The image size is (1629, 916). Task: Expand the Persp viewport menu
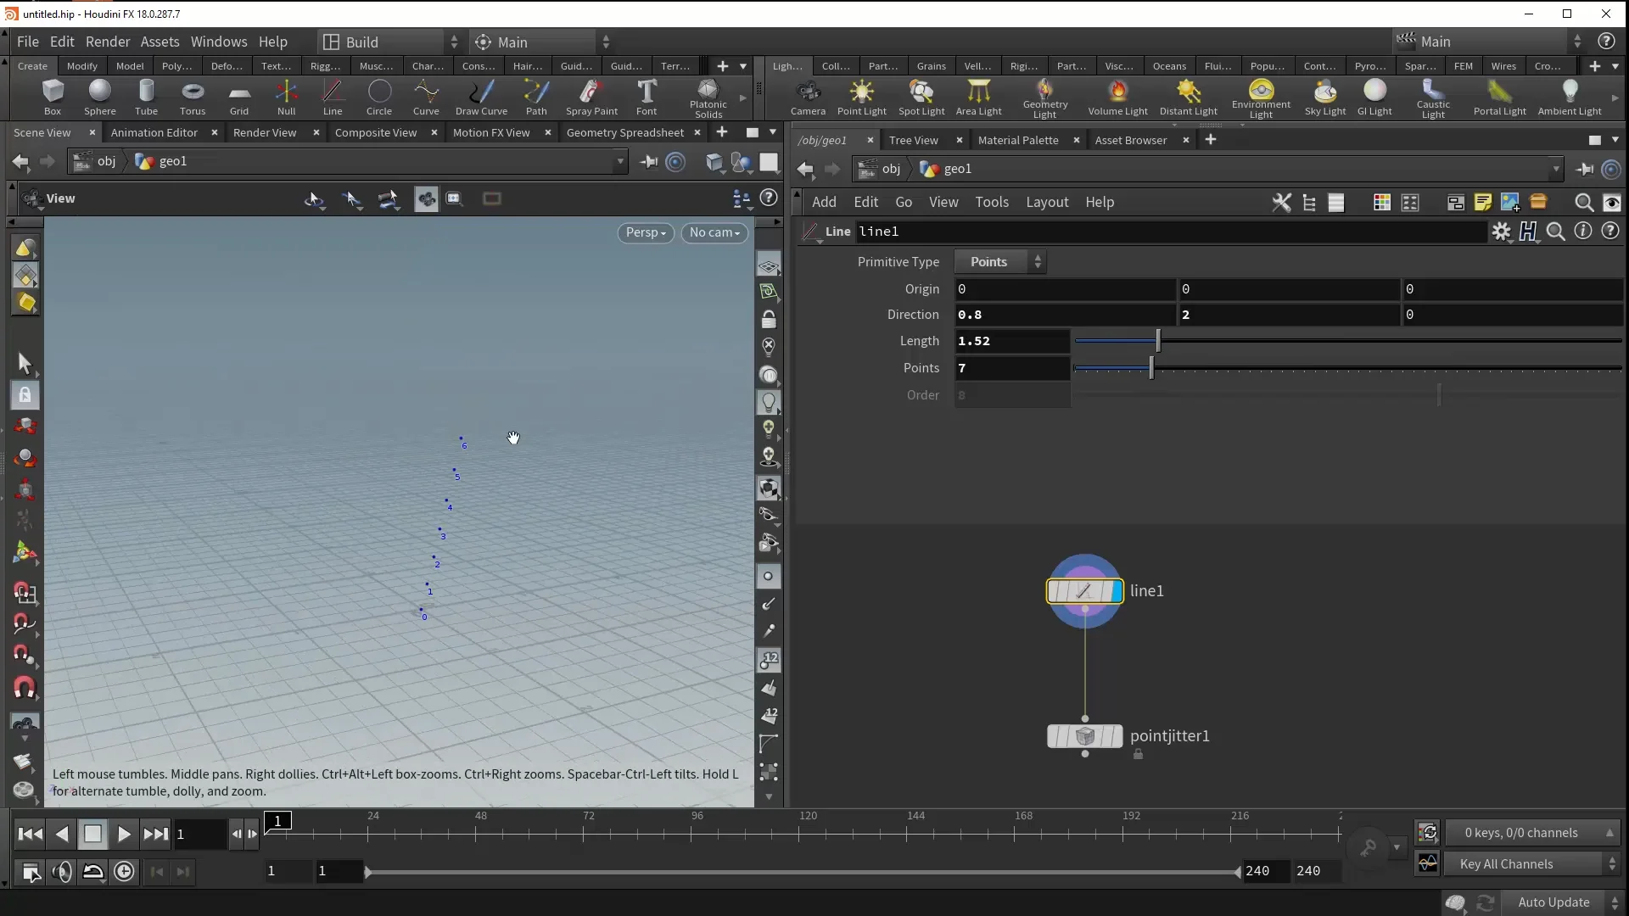tap(646, 232)
